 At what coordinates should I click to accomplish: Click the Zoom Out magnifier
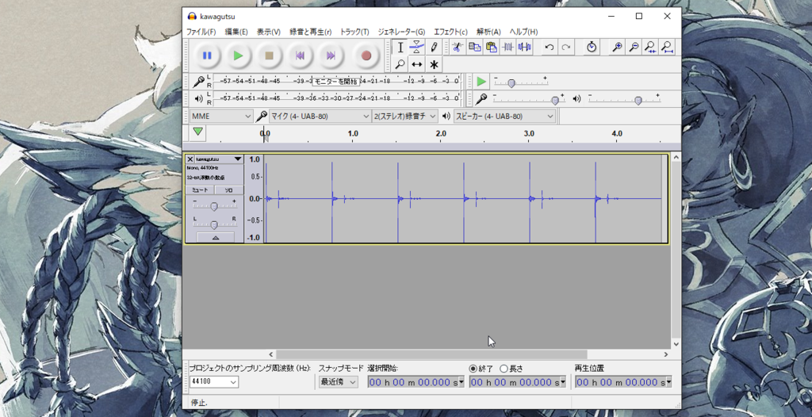coord(634,47)
